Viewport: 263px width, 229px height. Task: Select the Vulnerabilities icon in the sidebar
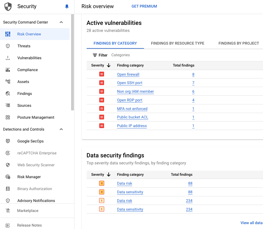tap(8, 58)
